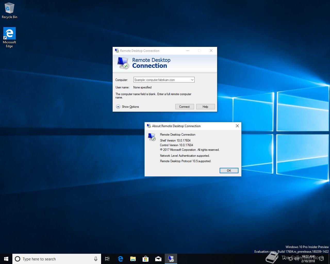Click the About dialog title bar icon
The image size is (330, 264).
tap(149, 126)
